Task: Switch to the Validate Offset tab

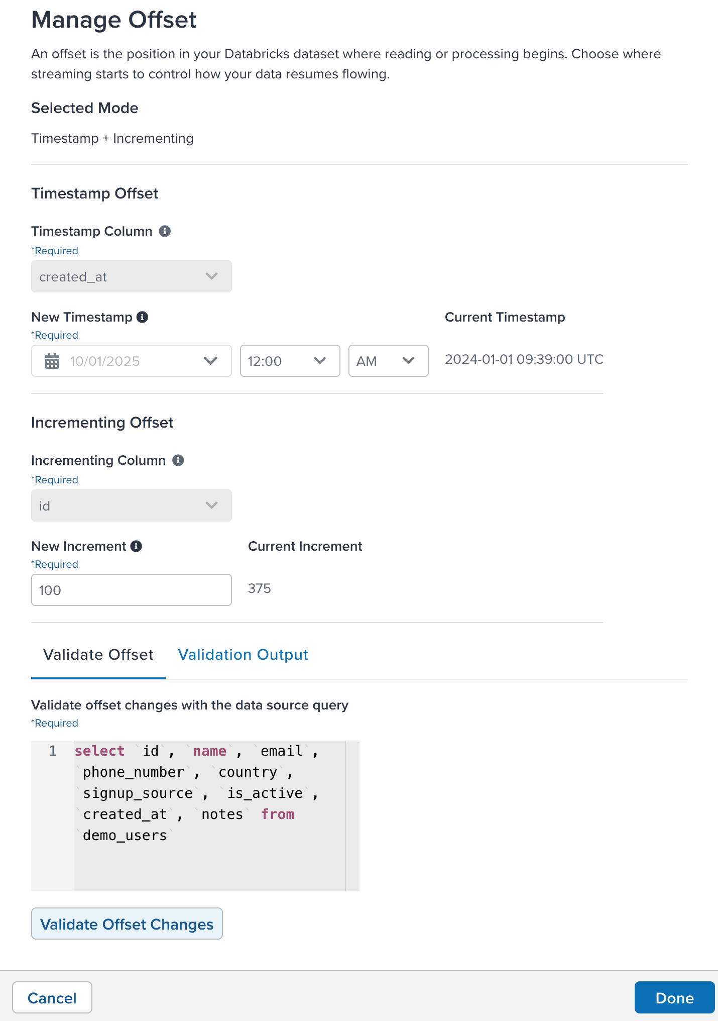Action: coord(98,655)
